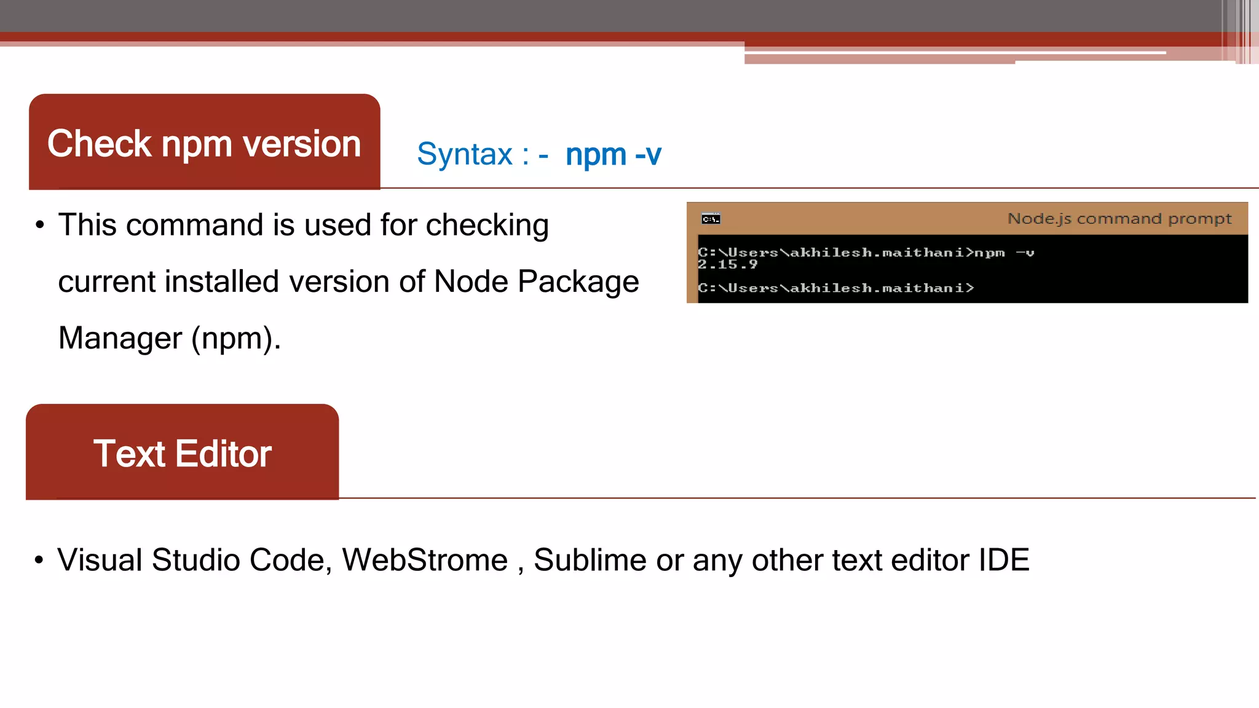Click the line 'current installed version of Node Package'
1259x708 pixels.
tap(349, 281)
